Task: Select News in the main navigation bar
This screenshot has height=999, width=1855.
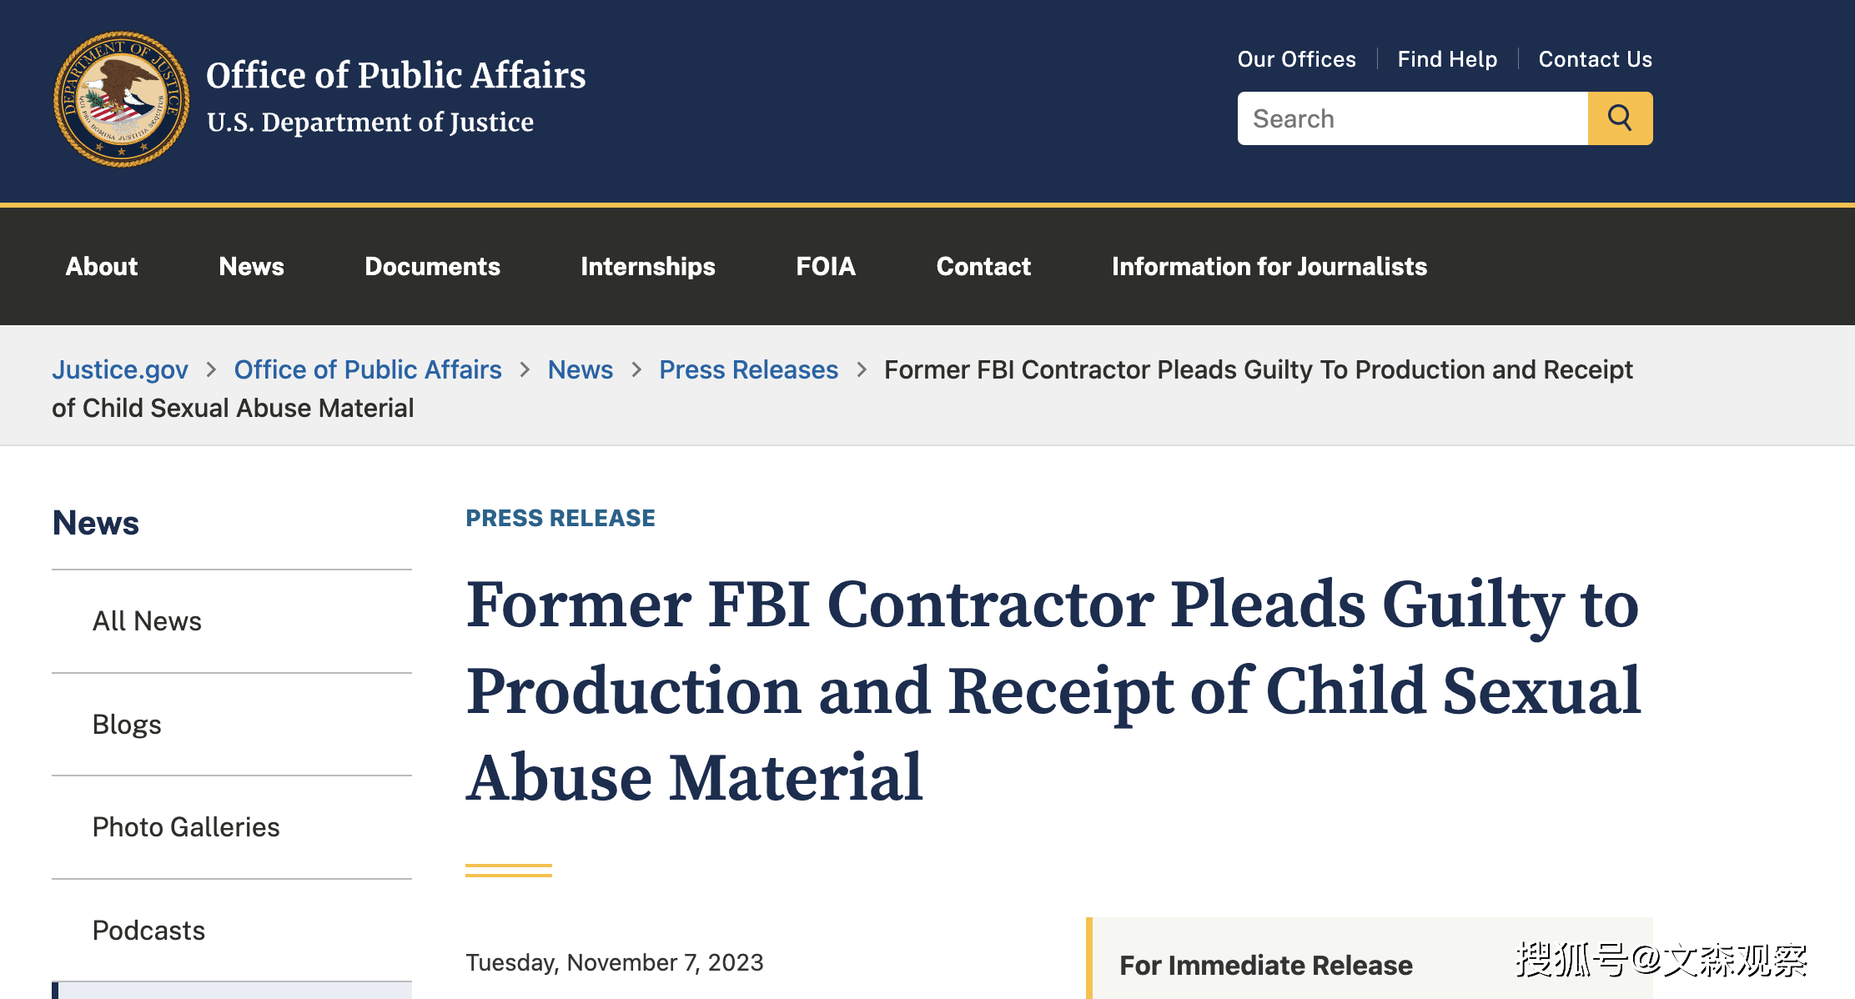Action: tap(251, 266)
